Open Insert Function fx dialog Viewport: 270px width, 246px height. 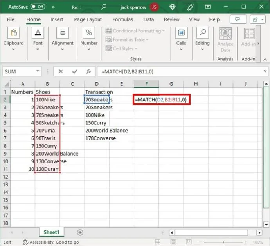coord(89,71)
